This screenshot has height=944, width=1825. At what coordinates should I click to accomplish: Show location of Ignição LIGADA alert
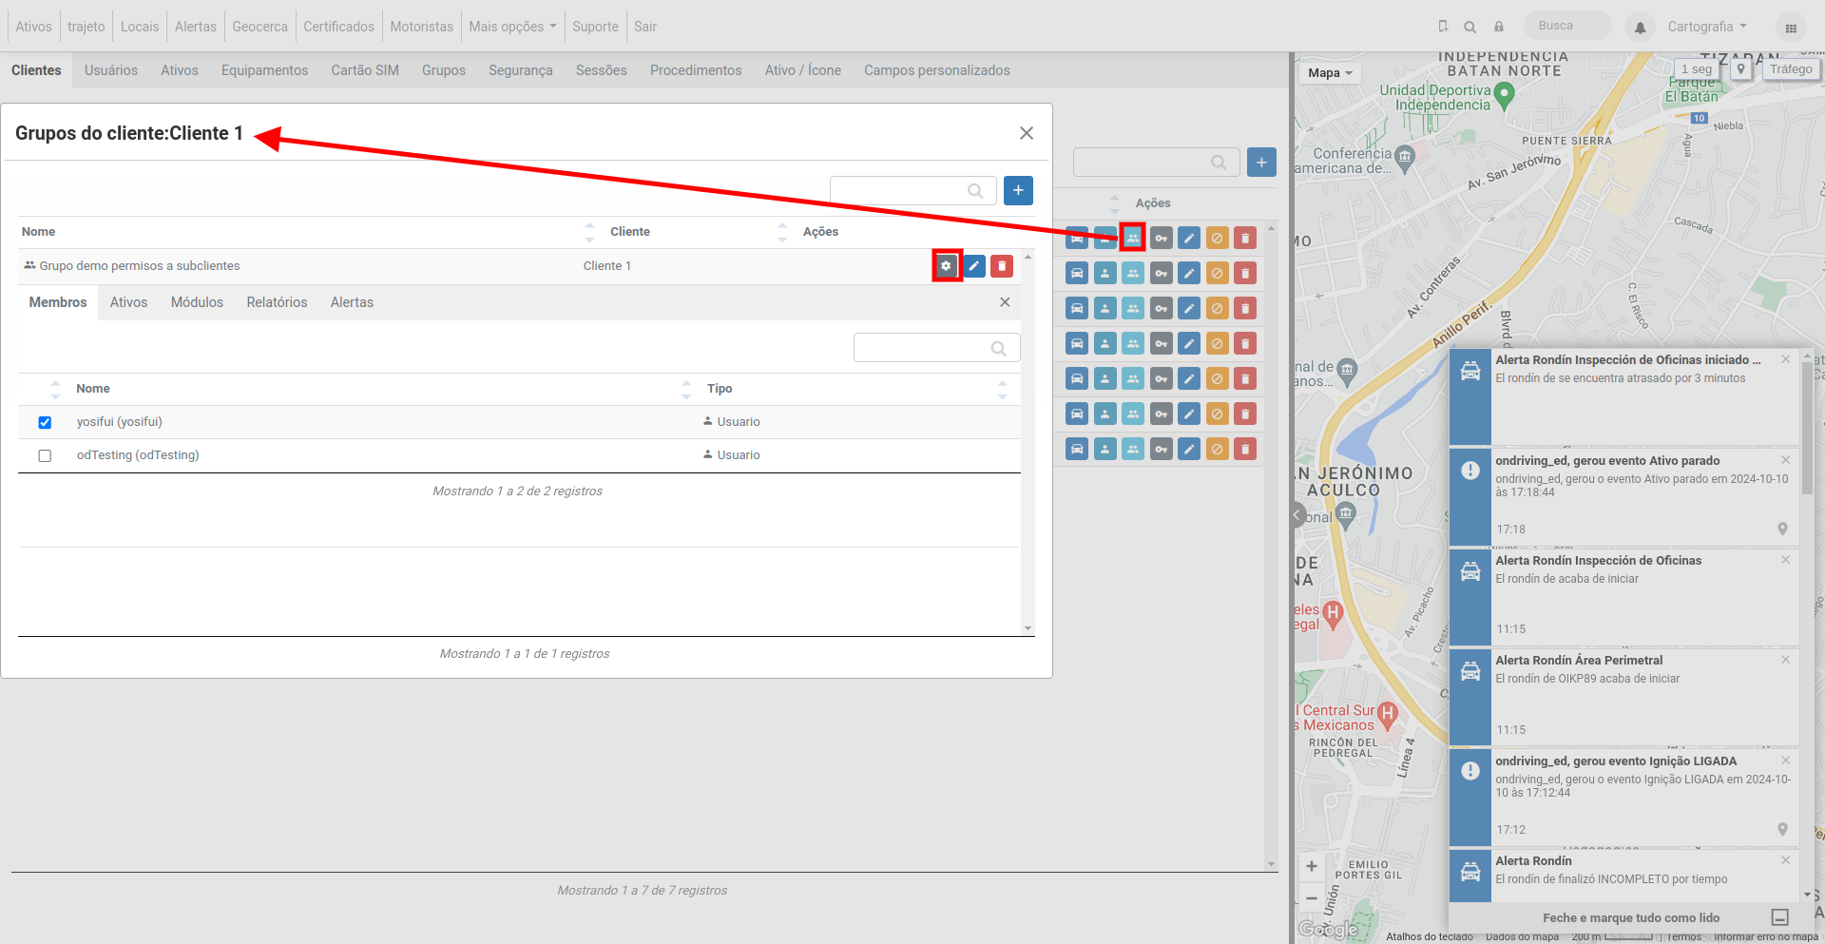[x=1782, y=830]
